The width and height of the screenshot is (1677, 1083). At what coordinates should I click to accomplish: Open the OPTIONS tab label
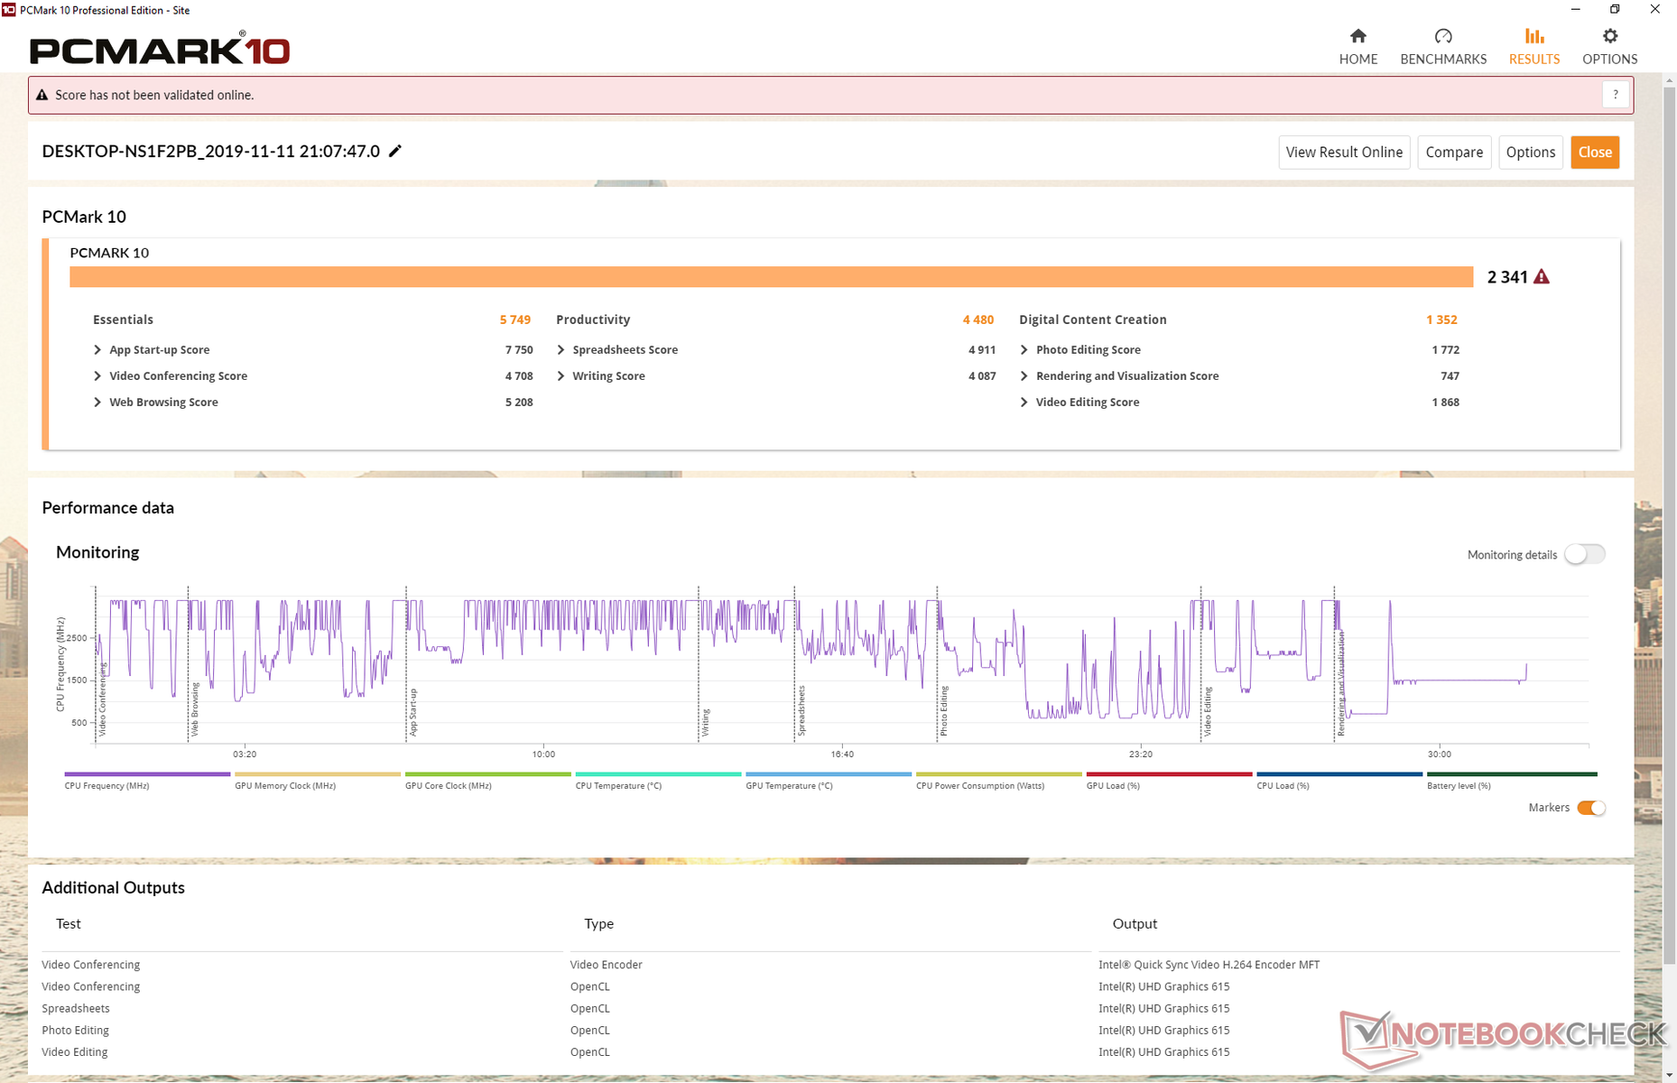(x=1610, y=59)
